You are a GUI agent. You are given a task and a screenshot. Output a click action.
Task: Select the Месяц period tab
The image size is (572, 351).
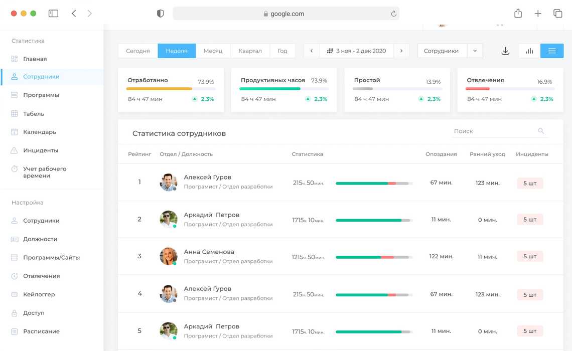pyautogui.click(x=213, y=51)
